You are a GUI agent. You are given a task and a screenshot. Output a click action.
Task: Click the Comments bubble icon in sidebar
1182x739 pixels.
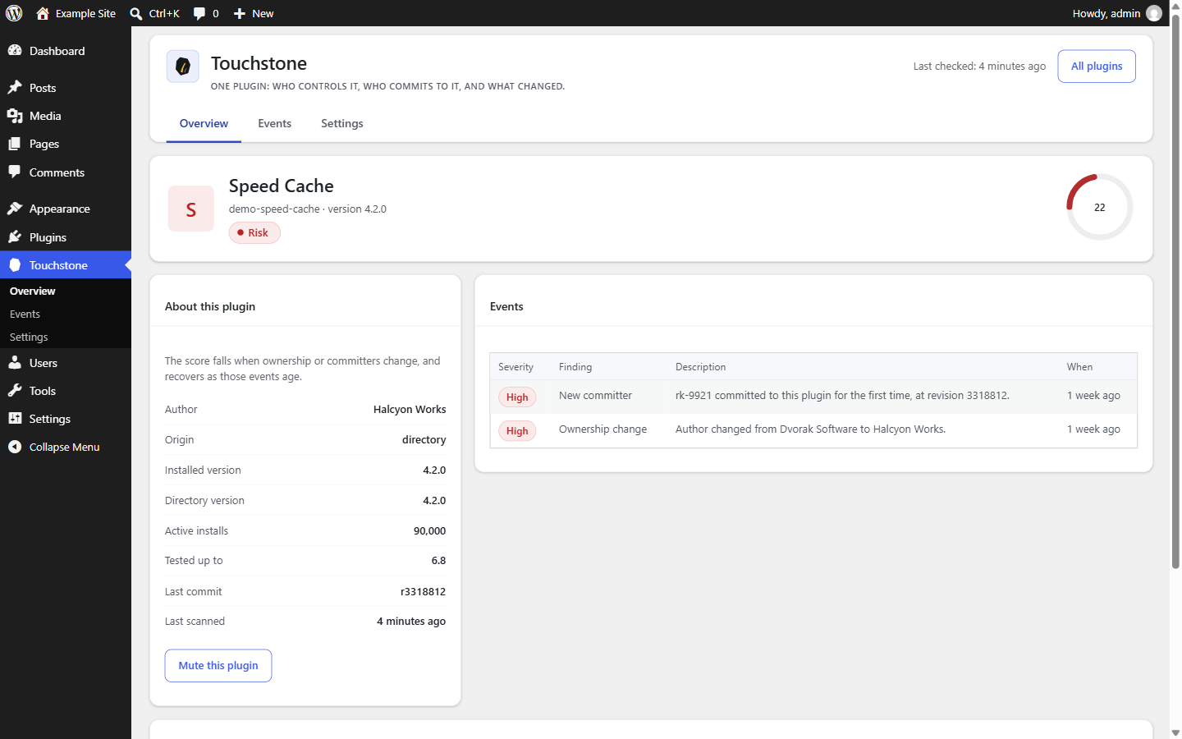pos(15,172)
